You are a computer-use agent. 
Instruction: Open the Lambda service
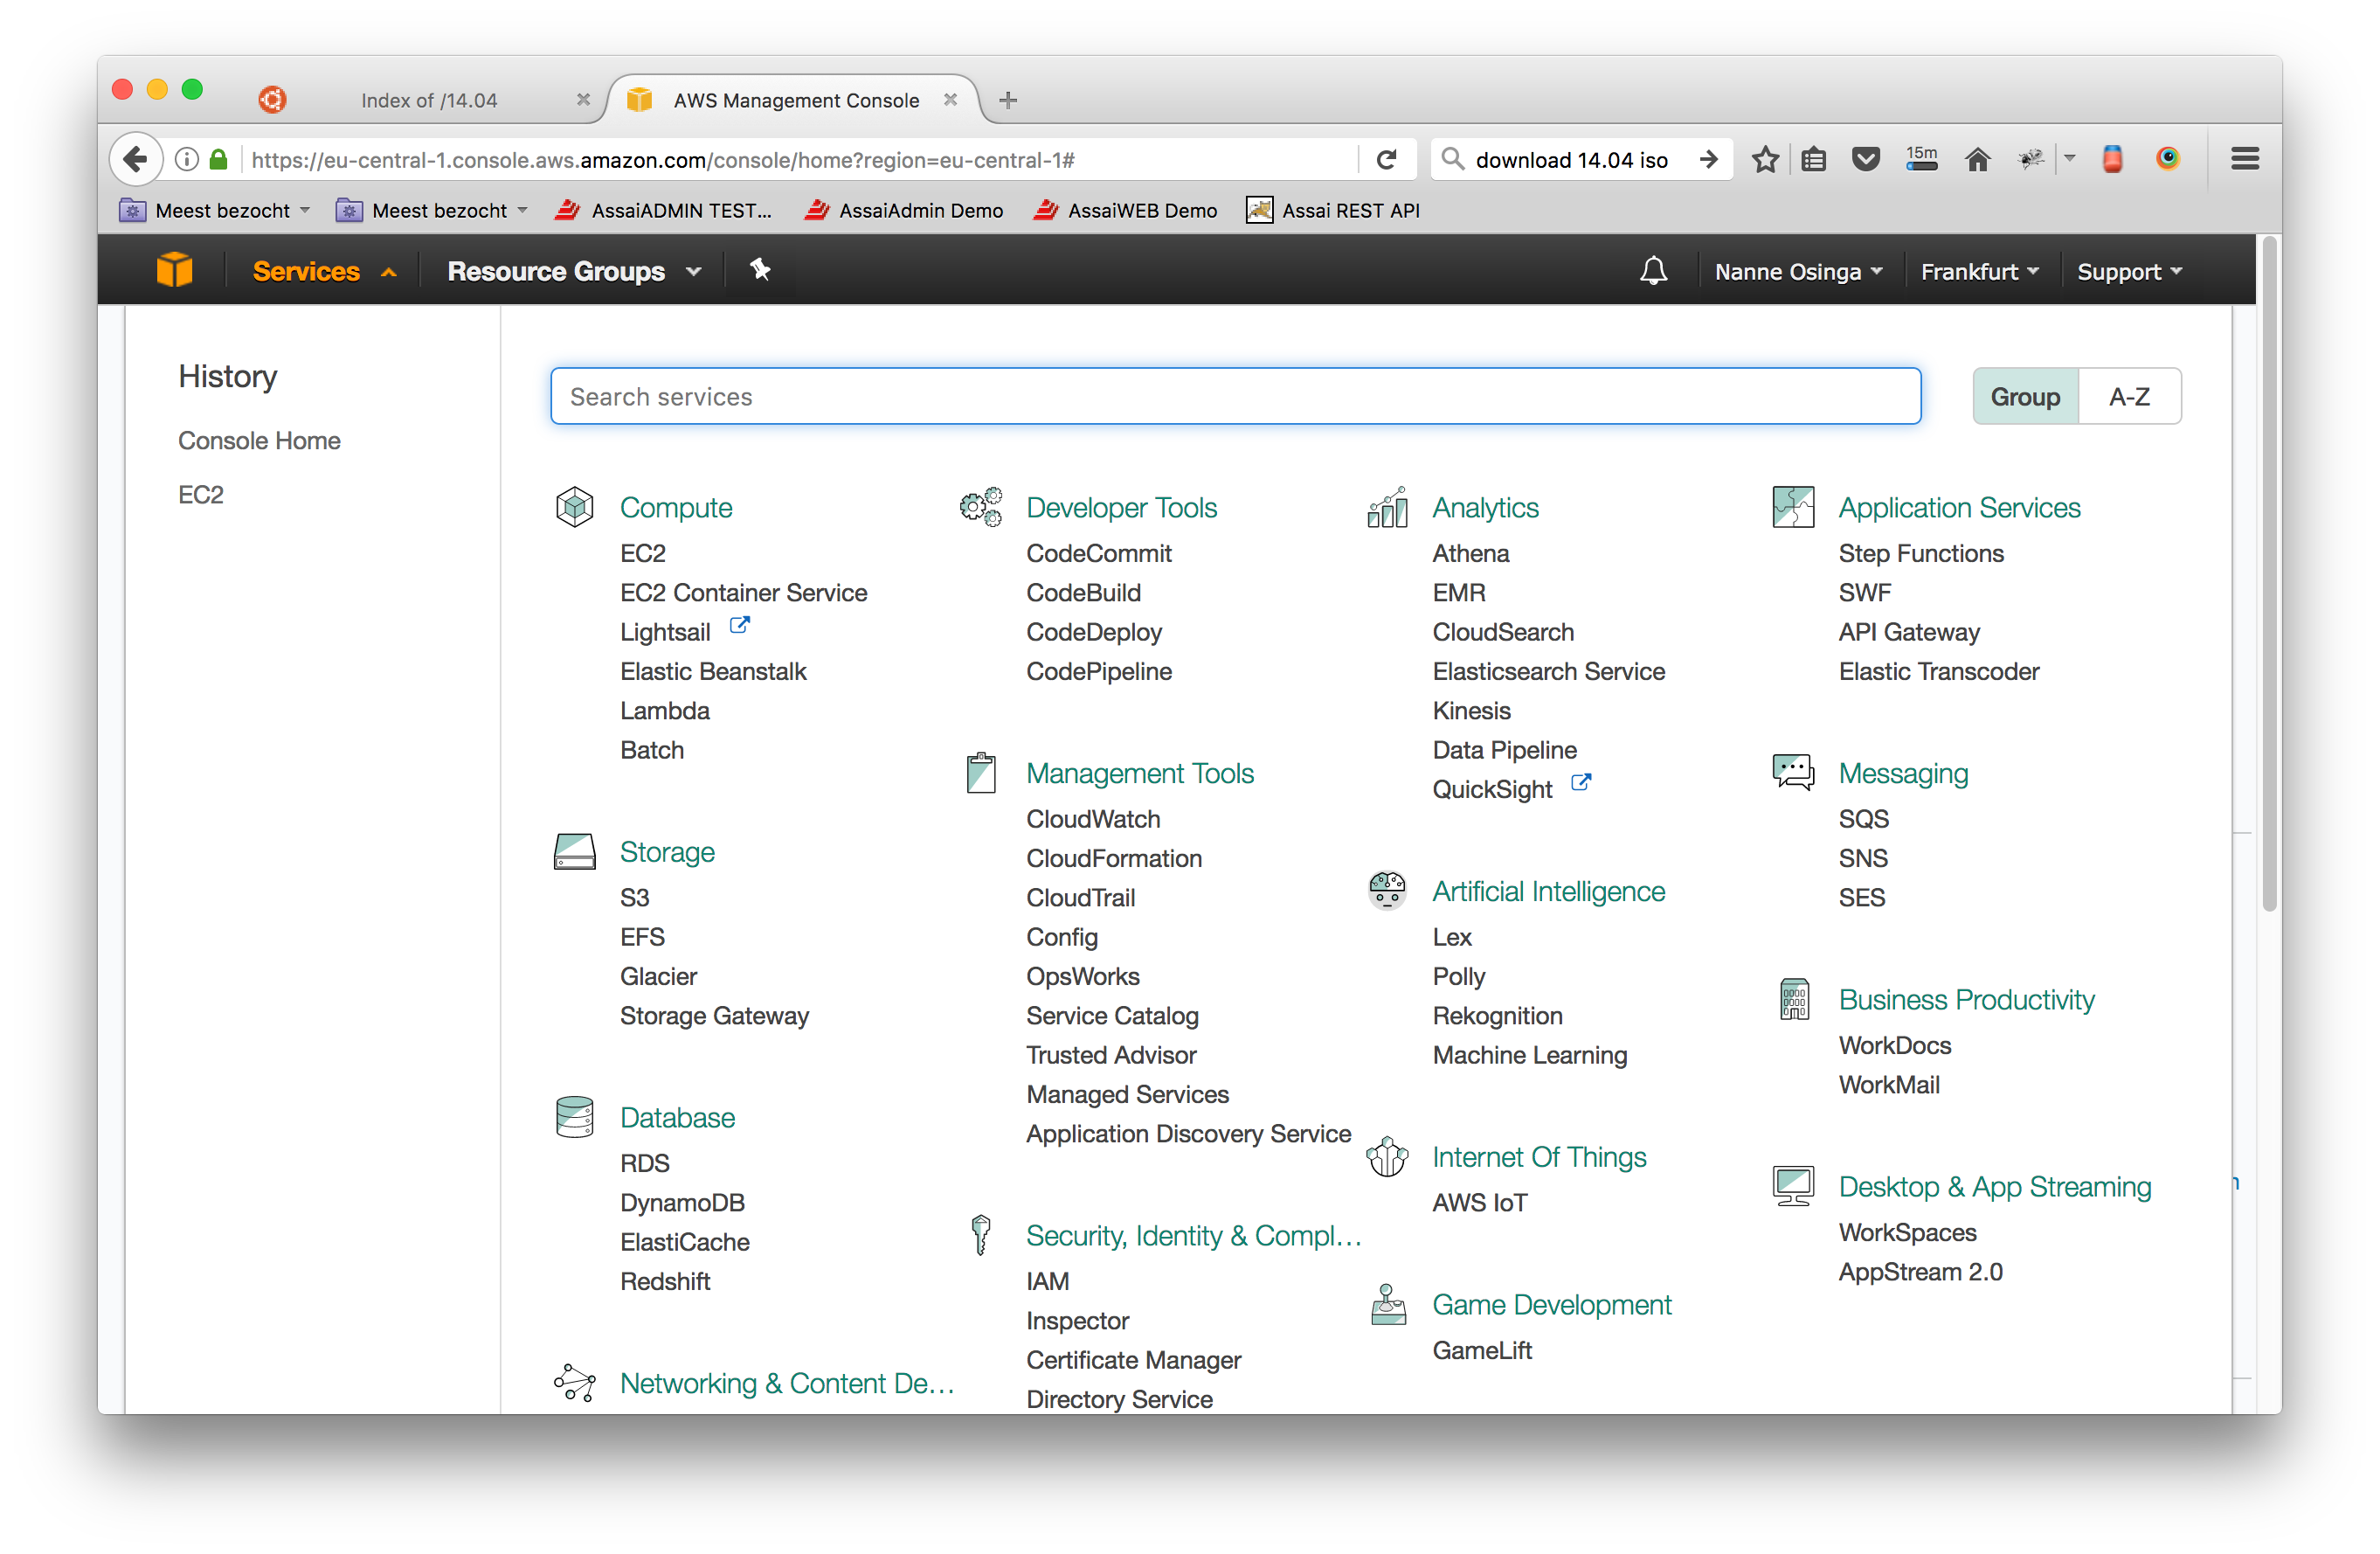pos(664,711)
